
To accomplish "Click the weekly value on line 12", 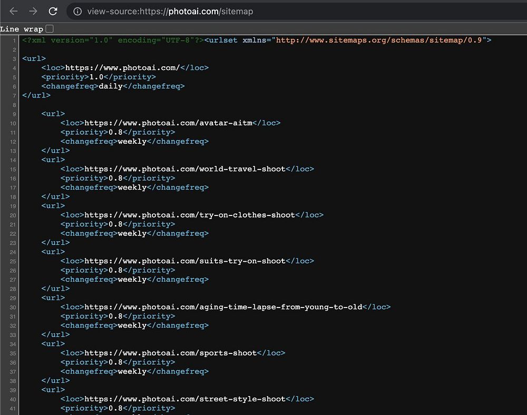I will click(x=132, y=141).
